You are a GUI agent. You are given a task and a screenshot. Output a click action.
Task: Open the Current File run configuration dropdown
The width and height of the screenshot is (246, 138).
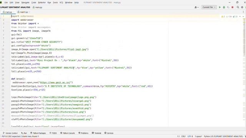point(209,7)
